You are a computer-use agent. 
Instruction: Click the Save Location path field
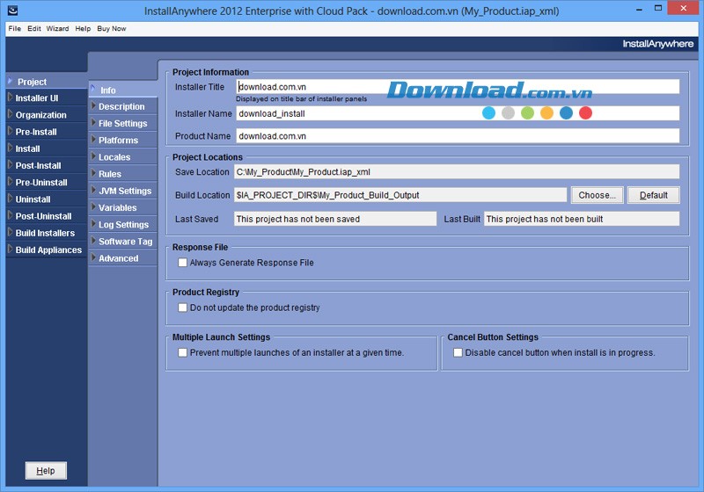tap(457, 171)
